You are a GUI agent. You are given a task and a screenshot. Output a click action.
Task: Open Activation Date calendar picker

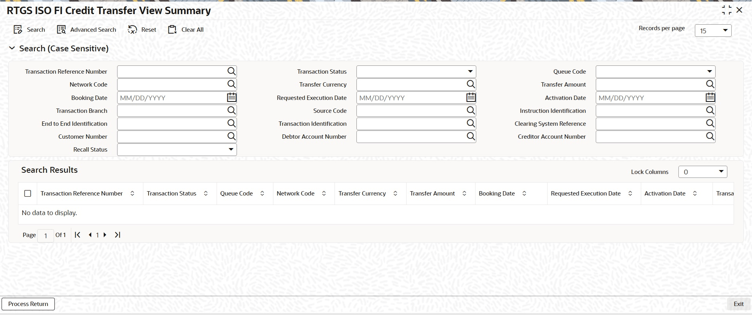click(710, 97)
